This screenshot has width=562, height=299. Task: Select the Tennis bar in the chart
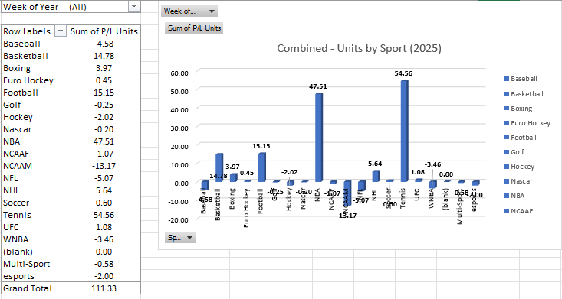404,131
